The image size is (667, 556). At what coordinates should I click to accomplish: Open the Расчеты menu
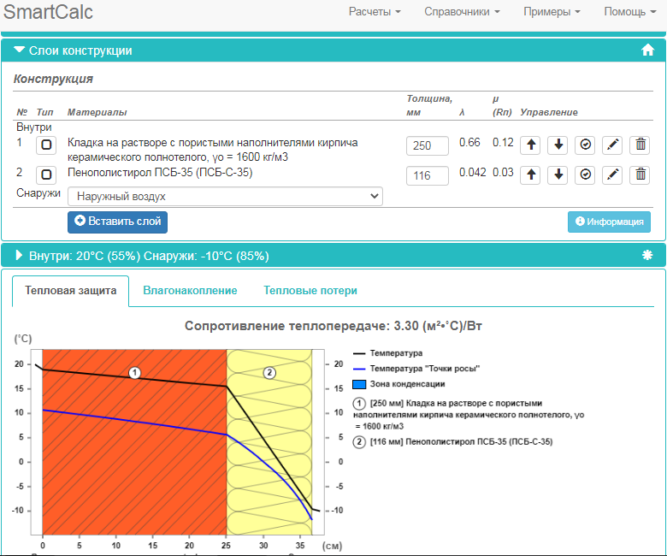point(375,11)
